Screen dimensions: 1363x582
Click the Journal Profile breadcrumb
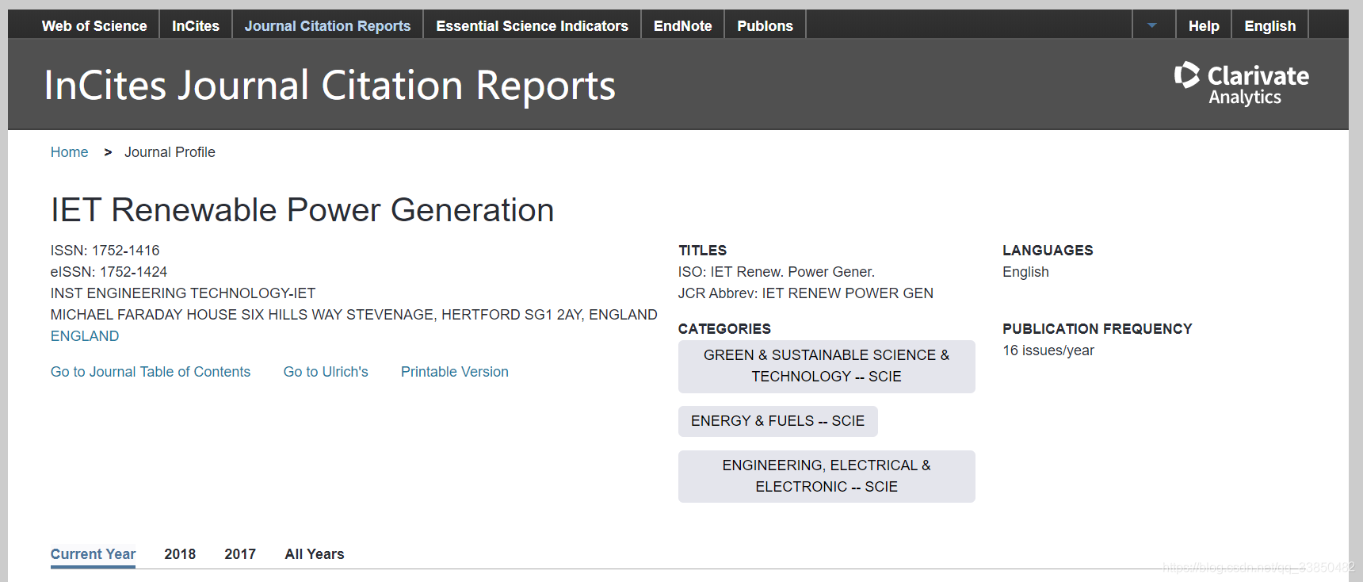(170, 152)
